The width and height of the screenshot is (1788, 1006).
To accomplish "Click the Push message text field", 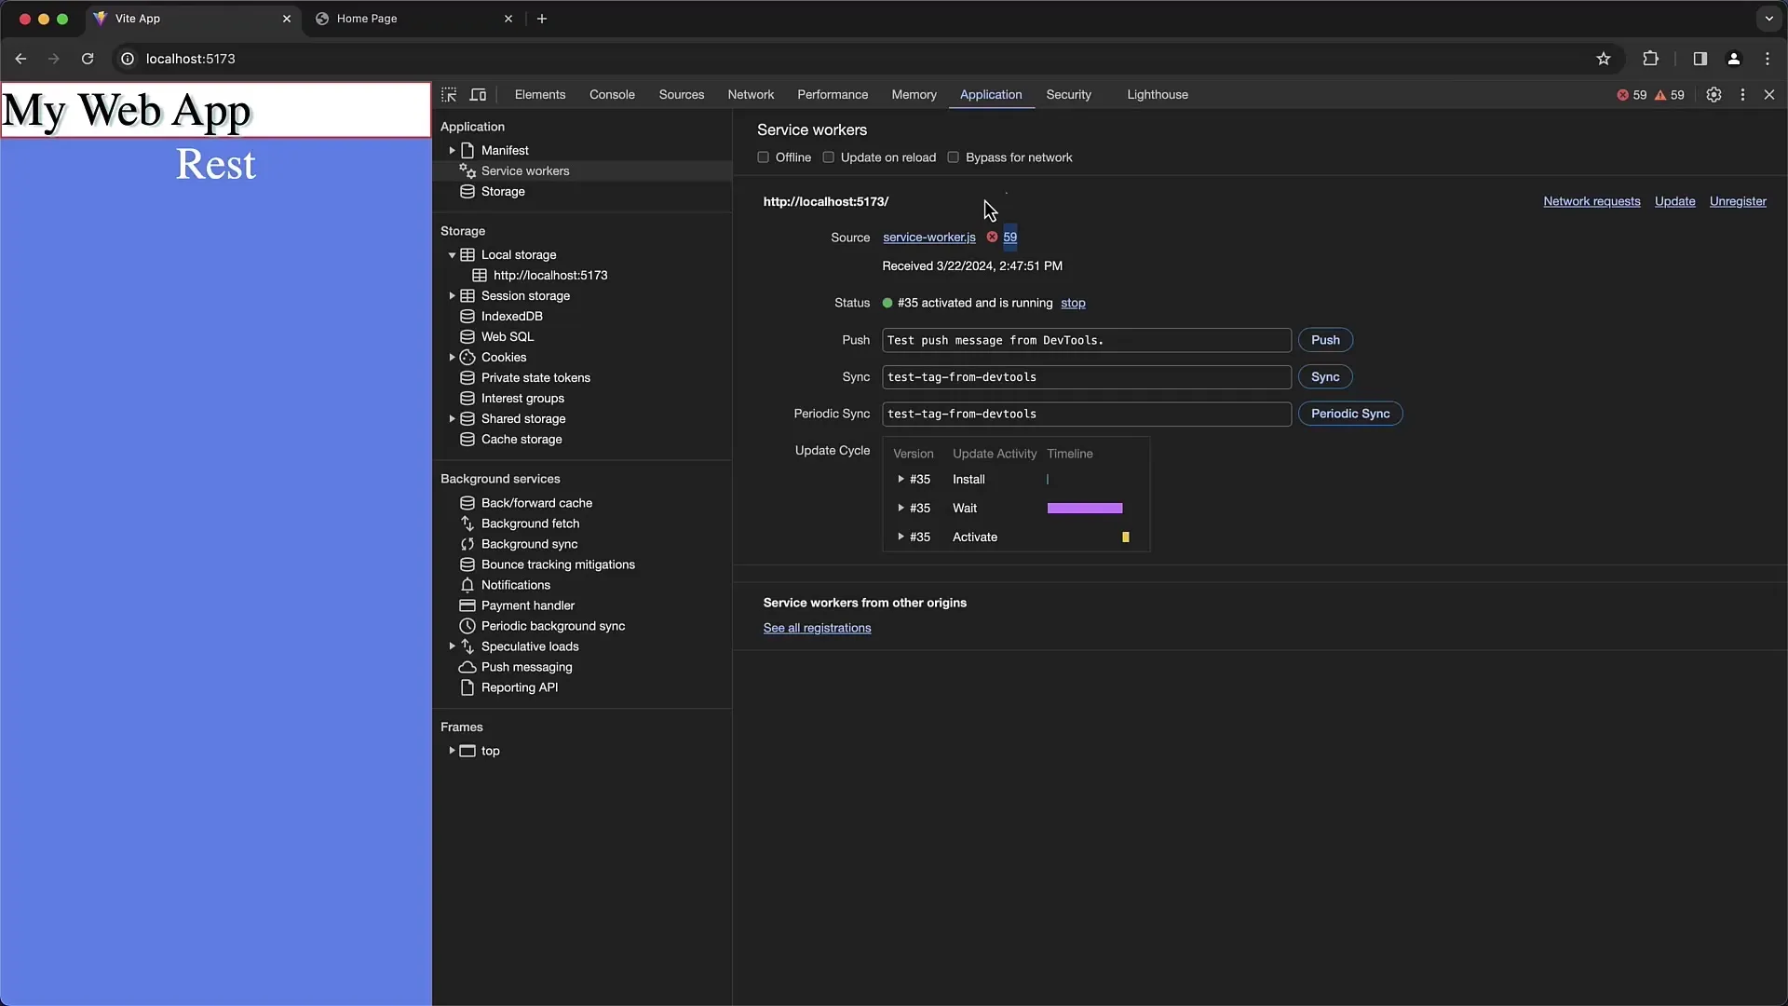I will click(1086, 340).
